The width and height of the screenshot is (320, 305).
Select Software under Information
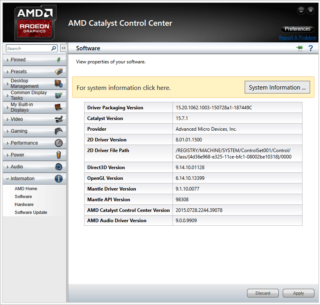(x=23, y=196)
